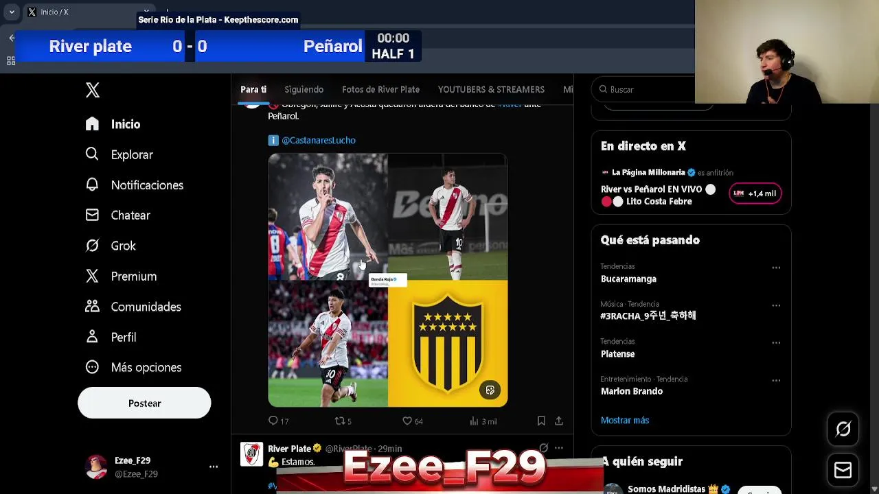Open @CastanaresLucho mention link
The width and height of the screenshot is (879, 494).
[x=319, y=140]
